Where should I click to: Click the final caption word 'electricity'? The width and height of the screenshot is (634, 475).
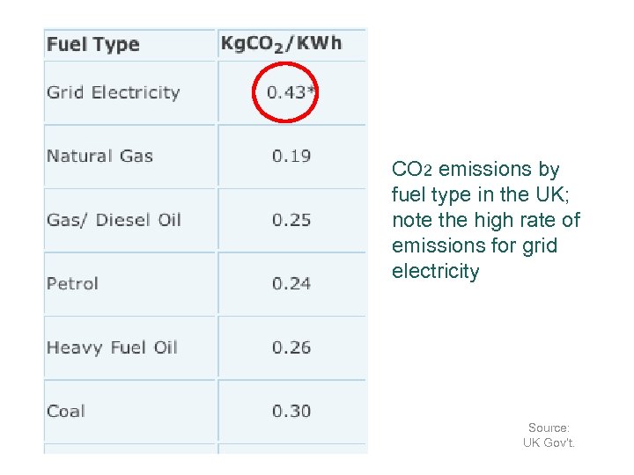pos(436,271)
